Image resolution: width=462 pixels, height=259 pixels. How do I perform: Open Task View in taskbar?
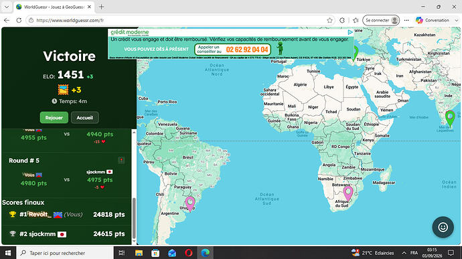(x=121, y=253)
